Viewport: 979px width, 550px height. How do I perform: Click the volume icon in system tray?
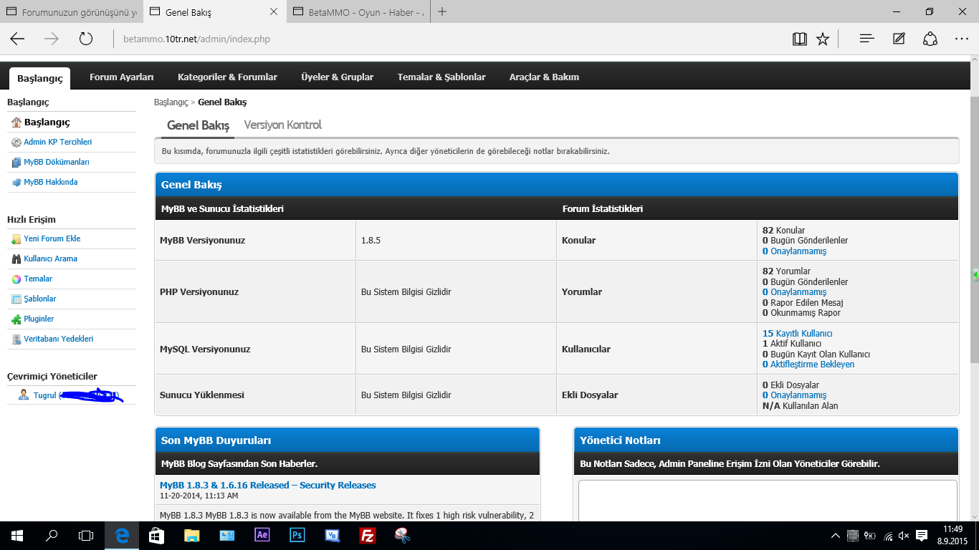904,536
